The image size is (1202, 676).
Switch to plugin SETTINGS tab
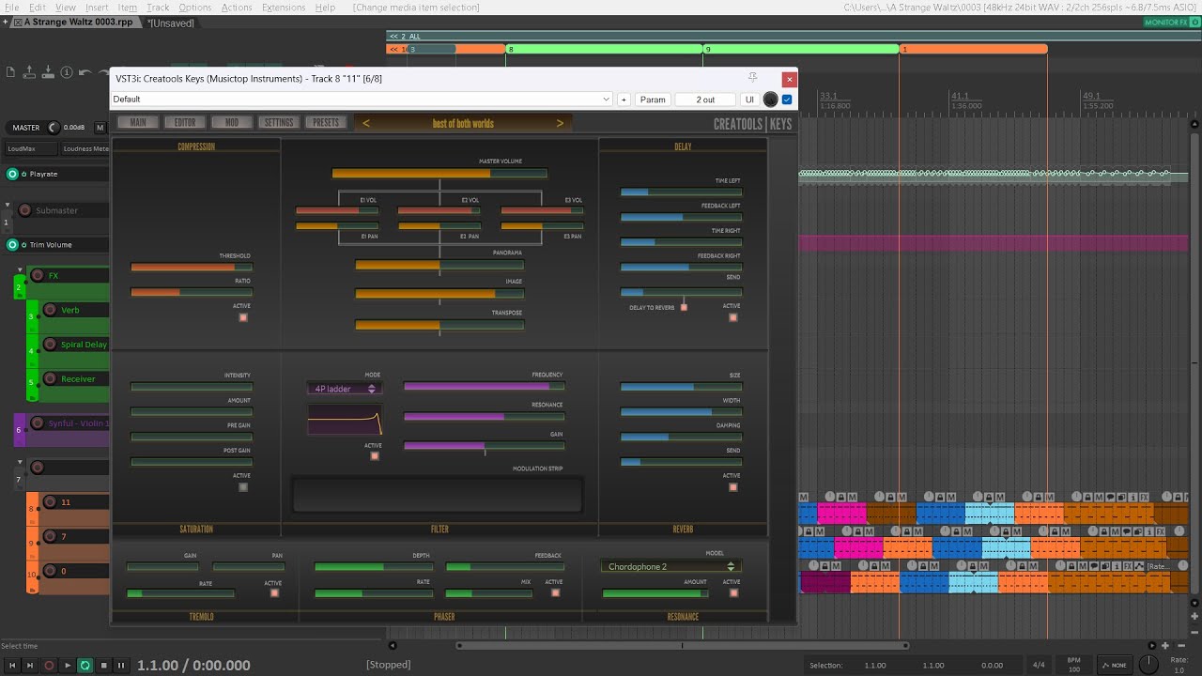(x=278, y=122)
